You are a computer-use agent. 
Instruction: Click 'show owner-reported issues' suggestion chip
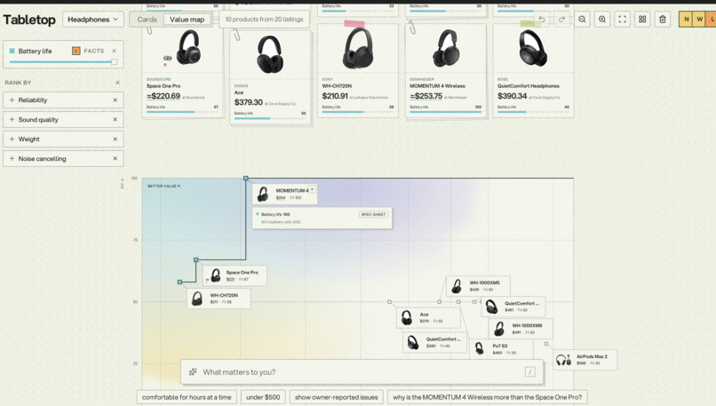pyautogui.click(x=337, y=397)
